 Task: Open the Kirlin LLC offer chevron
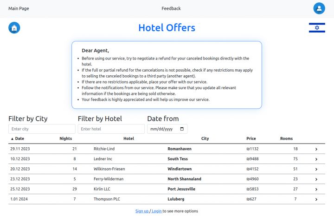[316, 190]
